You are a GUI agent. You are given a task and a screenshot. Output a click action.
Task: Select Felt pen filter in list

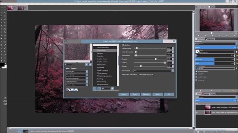[100, 53]
